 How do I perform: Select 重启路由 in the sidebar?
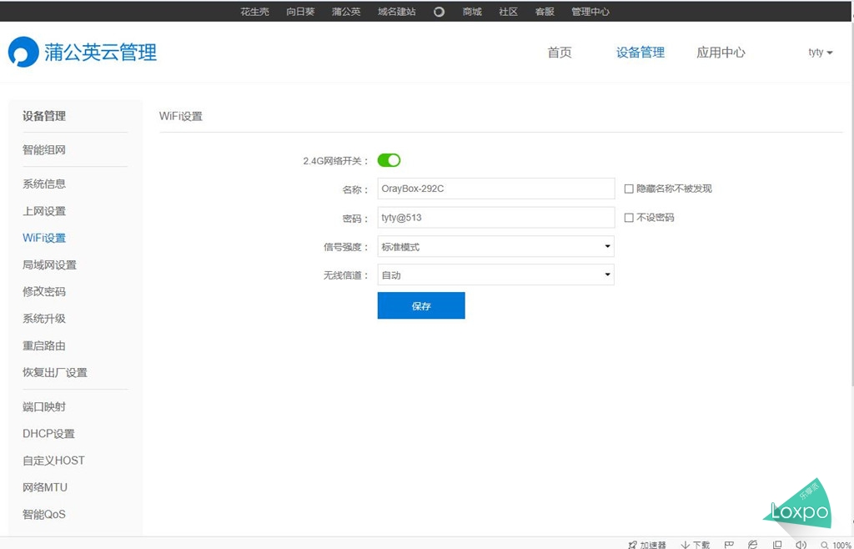pyautogui.click(x=43, y=345)
